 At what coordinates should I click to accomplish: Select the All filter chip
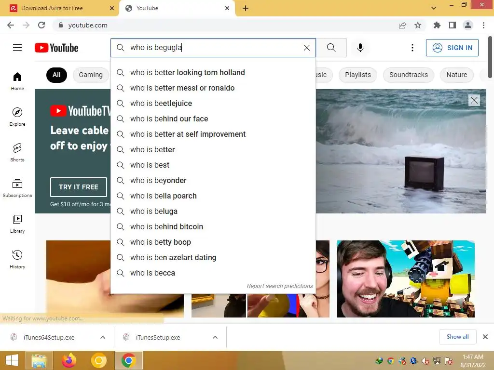(57, 75)
